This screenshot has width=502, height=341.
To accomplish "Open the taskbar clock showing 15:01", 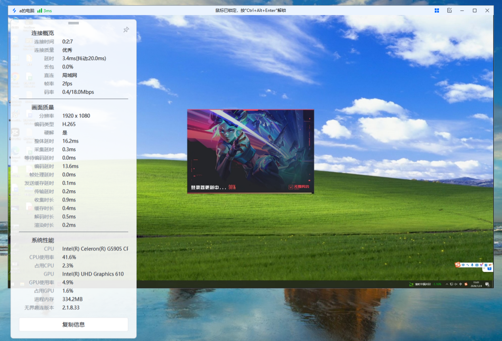I will point(477,284).
